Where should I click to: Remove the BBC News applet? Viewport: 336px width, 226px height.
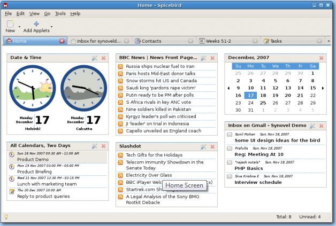[212, 58]
